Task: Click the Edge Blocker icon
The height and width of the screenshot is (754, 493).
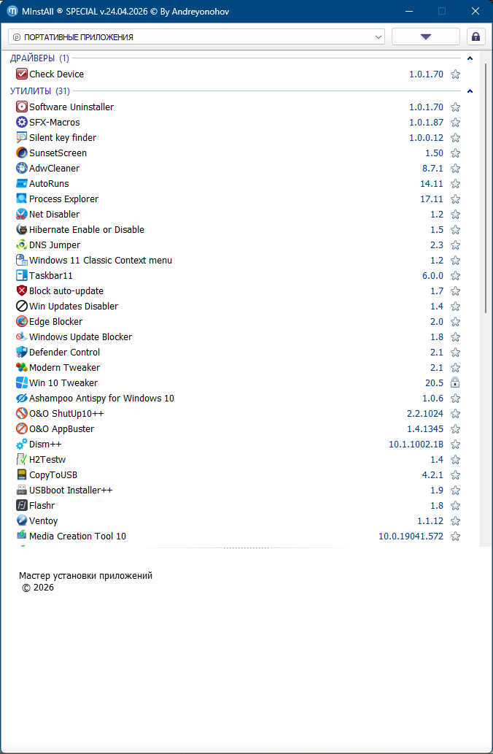Action: click(x=21, y=322)
